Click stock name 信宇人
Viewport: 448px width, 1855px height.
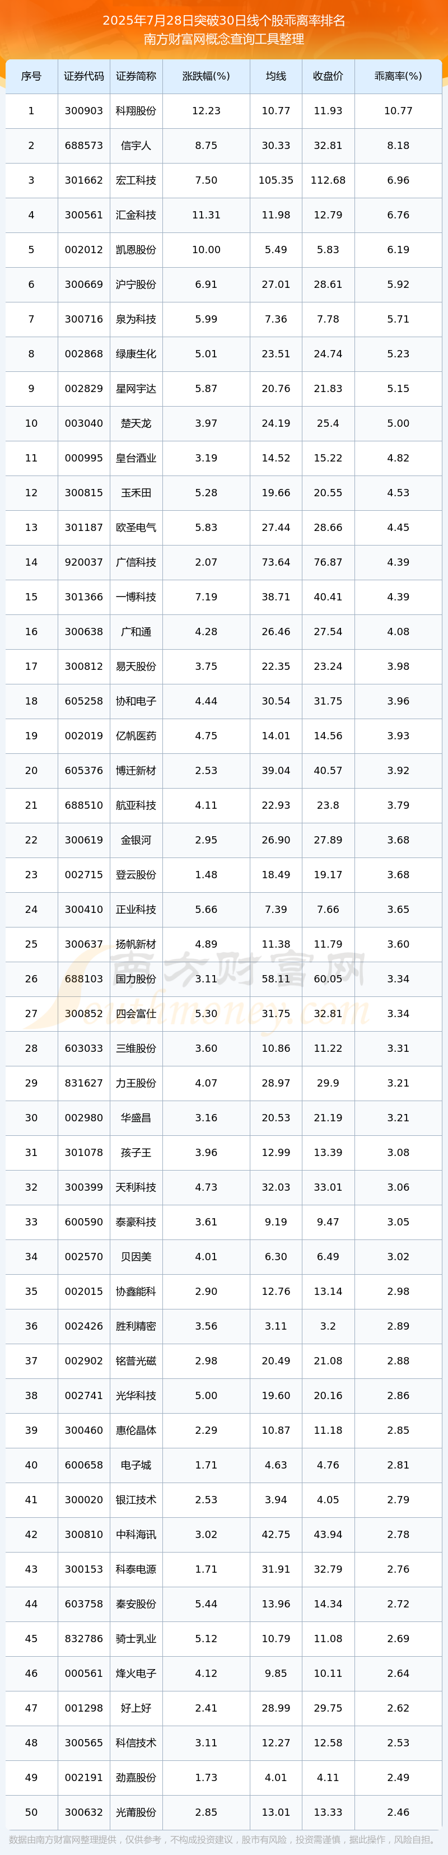point(136,146)
